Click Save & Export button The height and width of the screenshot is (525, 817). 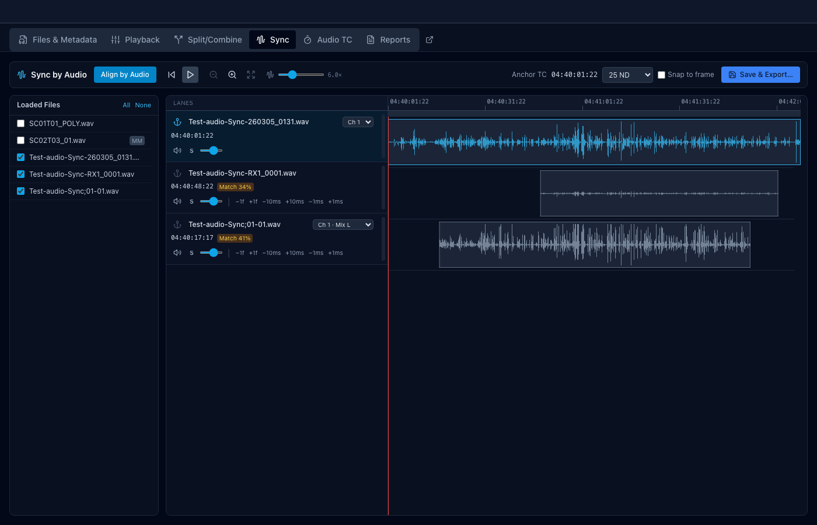click(x=760, y=75)
